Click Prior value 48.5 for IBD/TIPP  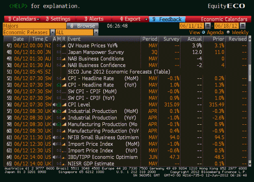pos(219,157)
